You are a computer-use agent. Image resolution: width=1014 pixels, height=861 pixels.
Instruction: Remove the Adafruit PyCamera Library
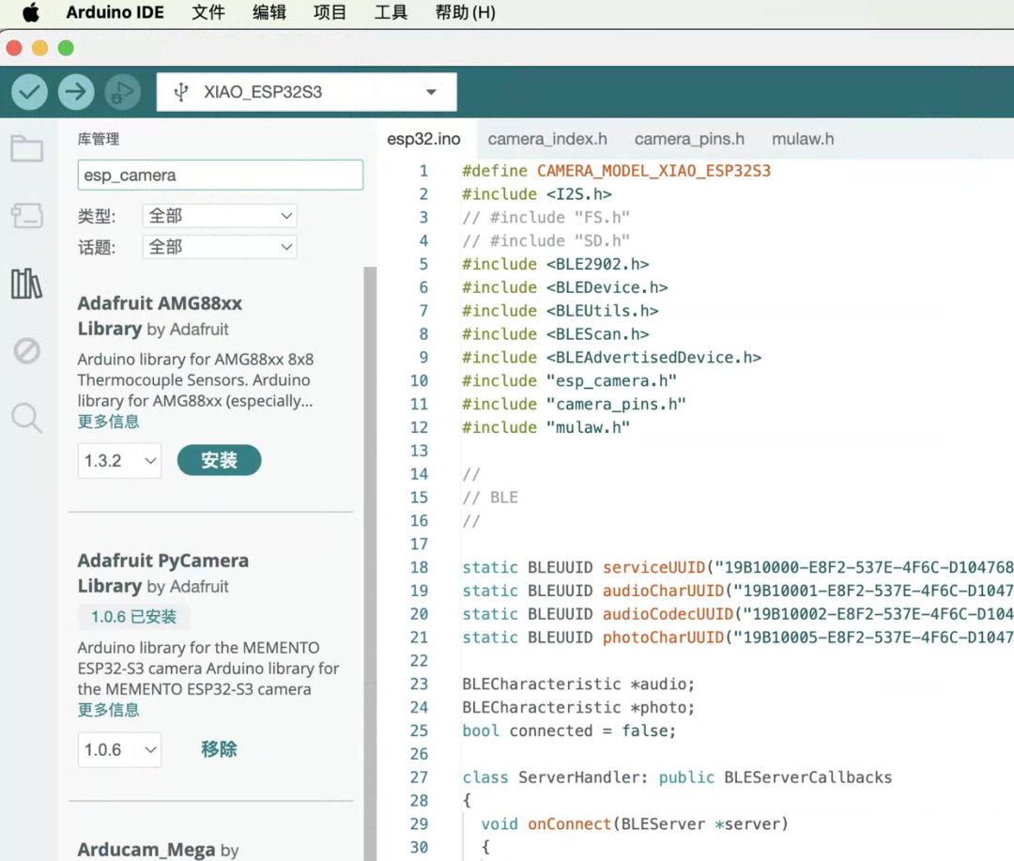coord(219,749)
